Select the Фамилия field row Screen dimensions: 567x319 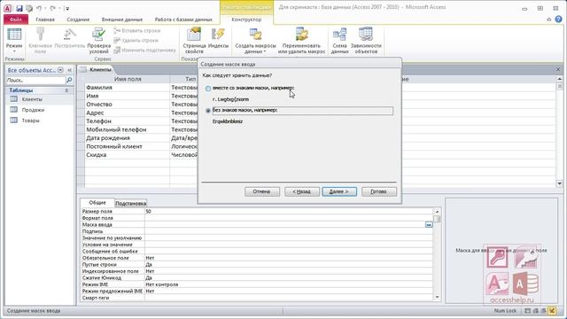coord(127,88)
